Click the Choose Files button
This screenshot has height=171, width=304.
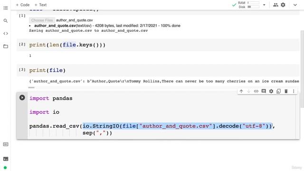42,20
